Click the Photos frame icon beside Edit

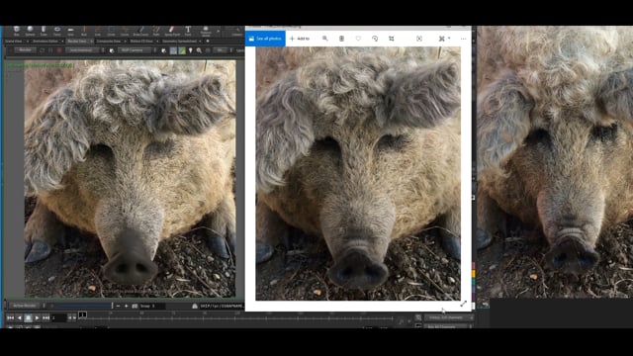(419, 39)
